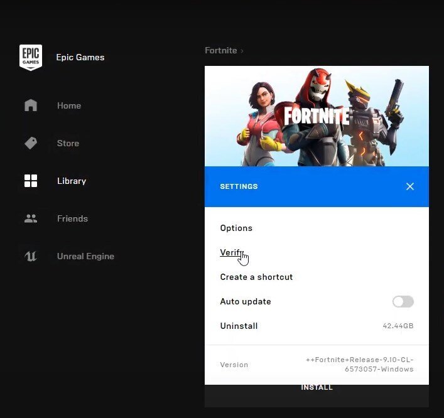
Task: Choose Create a shortcut
Action: click(256, 277)
